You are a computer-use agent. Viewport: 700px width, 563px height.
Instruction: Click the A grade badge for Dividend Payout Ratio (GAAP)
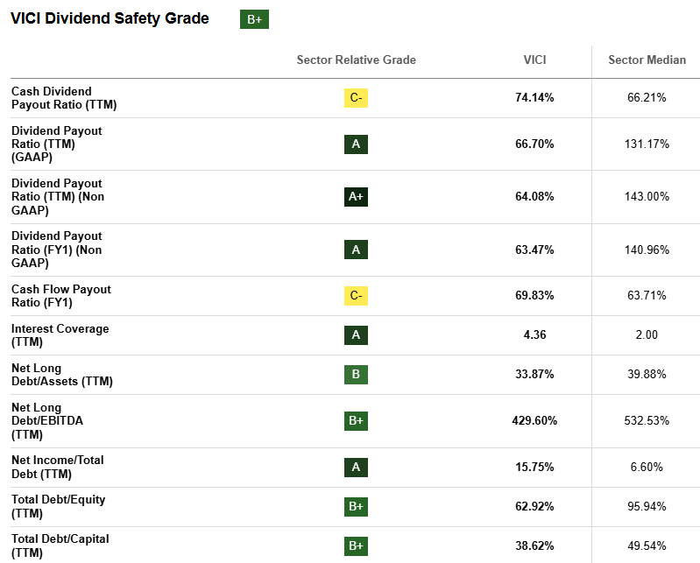[356, 144]
